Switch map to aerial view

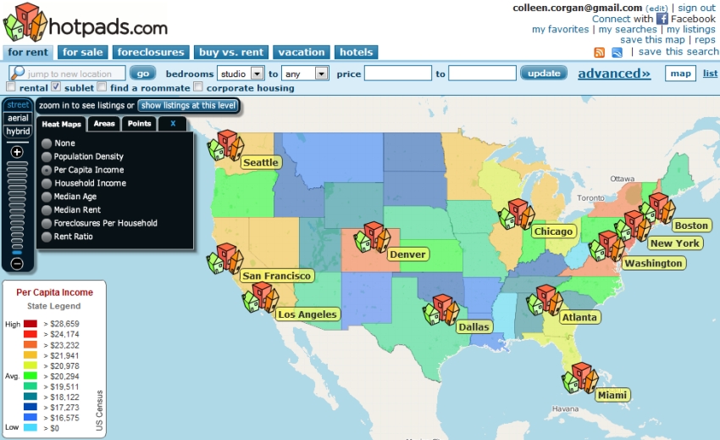pos(18,118)
